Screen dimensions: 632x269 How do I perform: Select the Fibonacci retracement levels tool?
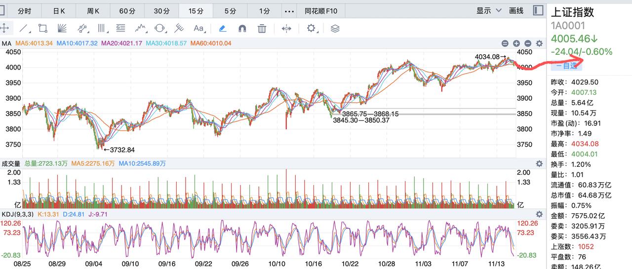pos(121,28)
